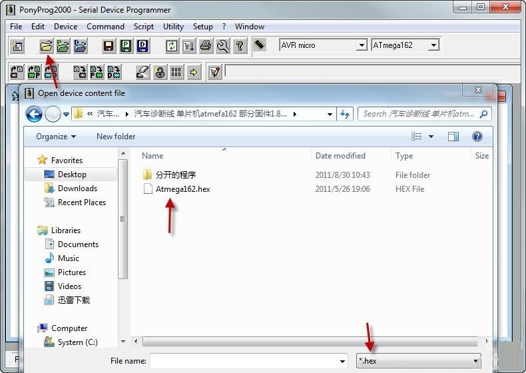
Task: Select Documents under Libraries
Action: 78,244
